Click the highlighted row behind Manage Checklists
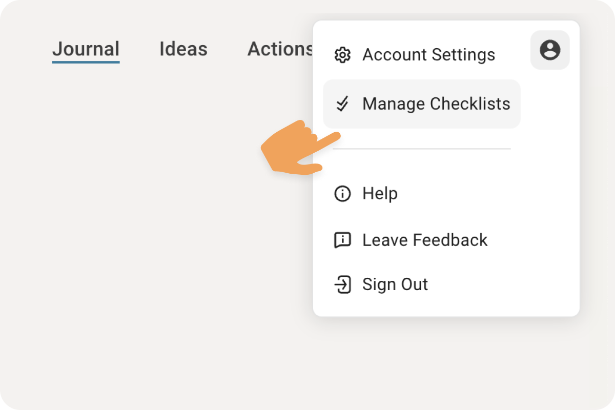This screenshot has width=615, height=410. click(x=421, y=104)
